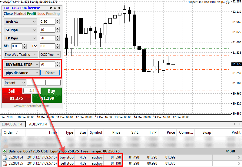
Task: Open the BUY&SELL STOP order type dropdown
Action: pos(21,65)
